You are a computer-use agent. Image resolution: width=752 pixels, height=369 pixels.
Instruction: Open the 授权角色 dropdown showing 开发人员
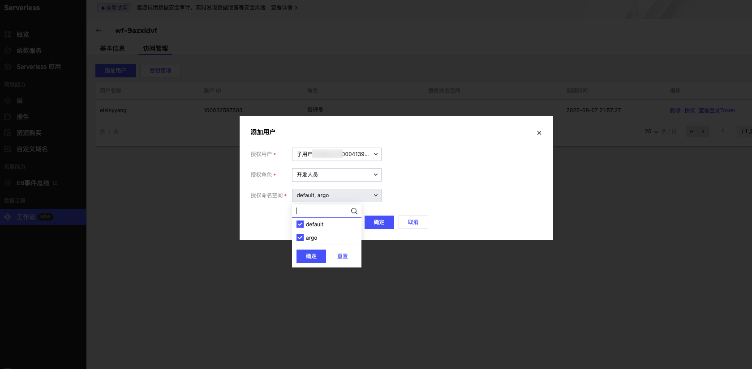pyautogui.click(x=337, y=175)
